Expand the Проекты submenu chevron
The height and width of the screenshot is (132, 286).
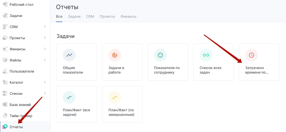pyautogui.click(x=45, y=38)
